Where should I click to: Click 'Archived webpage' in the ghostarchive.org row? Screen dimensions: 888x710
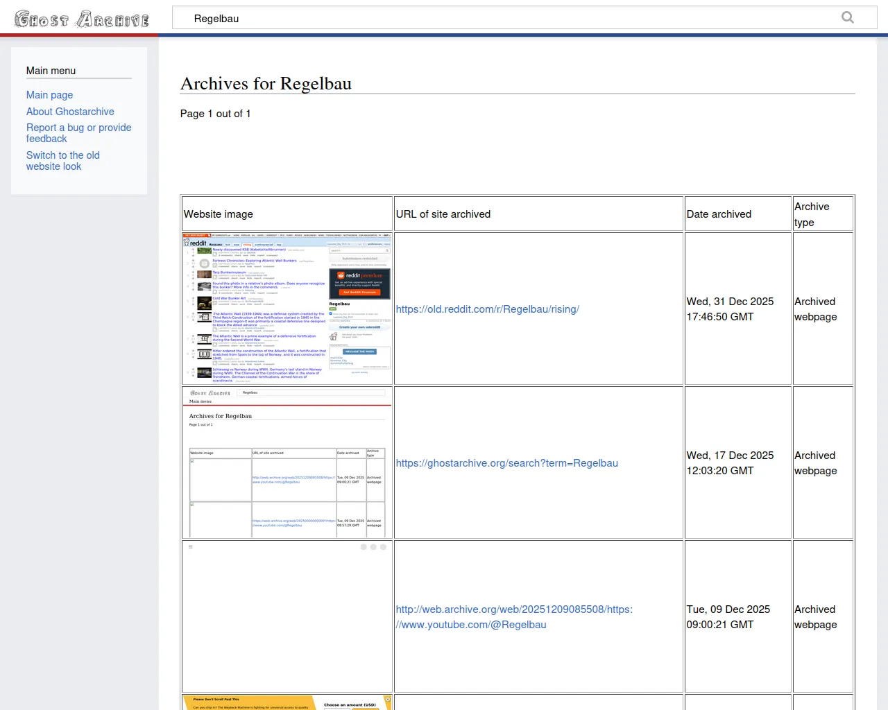click(x=816, y=463)
